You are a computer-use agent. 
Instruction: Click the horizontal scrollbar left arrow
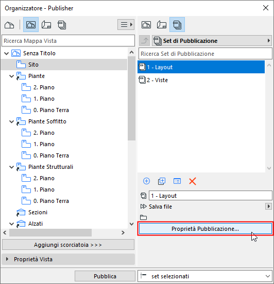[5, 232]
